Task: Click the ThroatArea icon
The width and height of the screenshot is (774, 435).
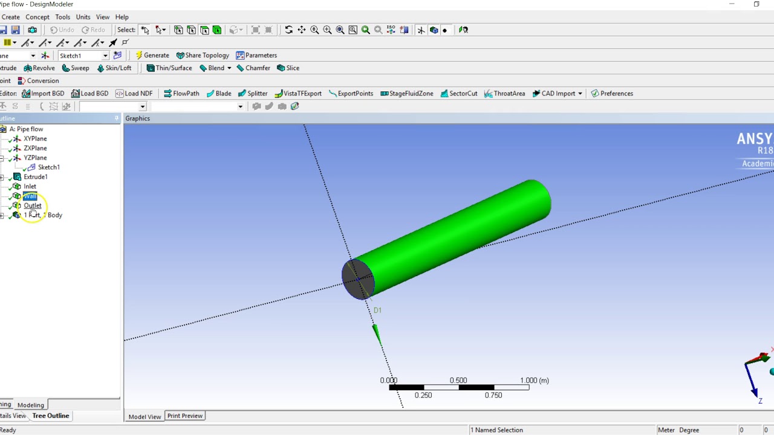Action: coord(488,94)
